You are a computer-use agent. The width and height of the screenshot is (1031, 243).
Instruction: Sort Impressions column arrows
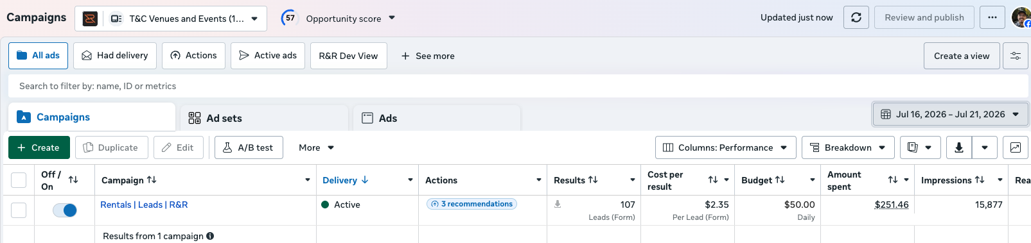[x=980, y=180]
